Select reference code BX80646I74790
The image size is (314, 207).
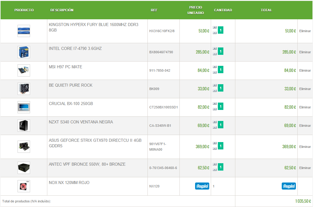pos(161,52)
